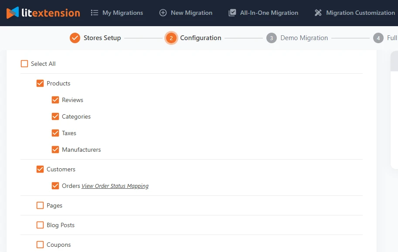Enable the Coupons checkbox
Image resolution: width=398 pixels, height=252 pixels.
[40, 245]
